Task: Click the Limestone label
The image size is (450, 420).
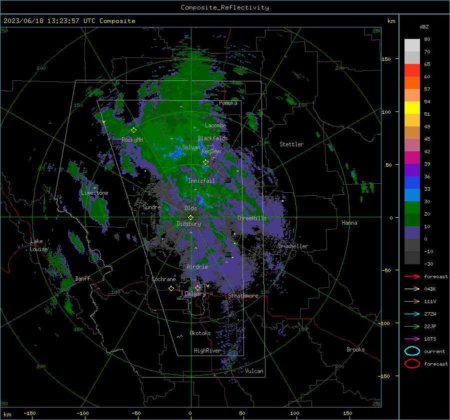Action: coord(94,193)
